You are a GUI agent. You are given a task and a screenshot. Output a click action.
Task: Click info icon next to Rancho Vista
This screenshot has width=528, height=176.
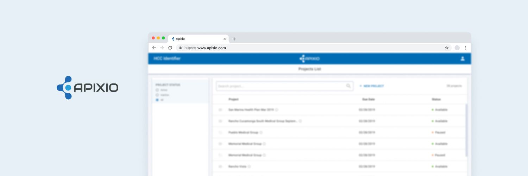click(x=249, y=166)
